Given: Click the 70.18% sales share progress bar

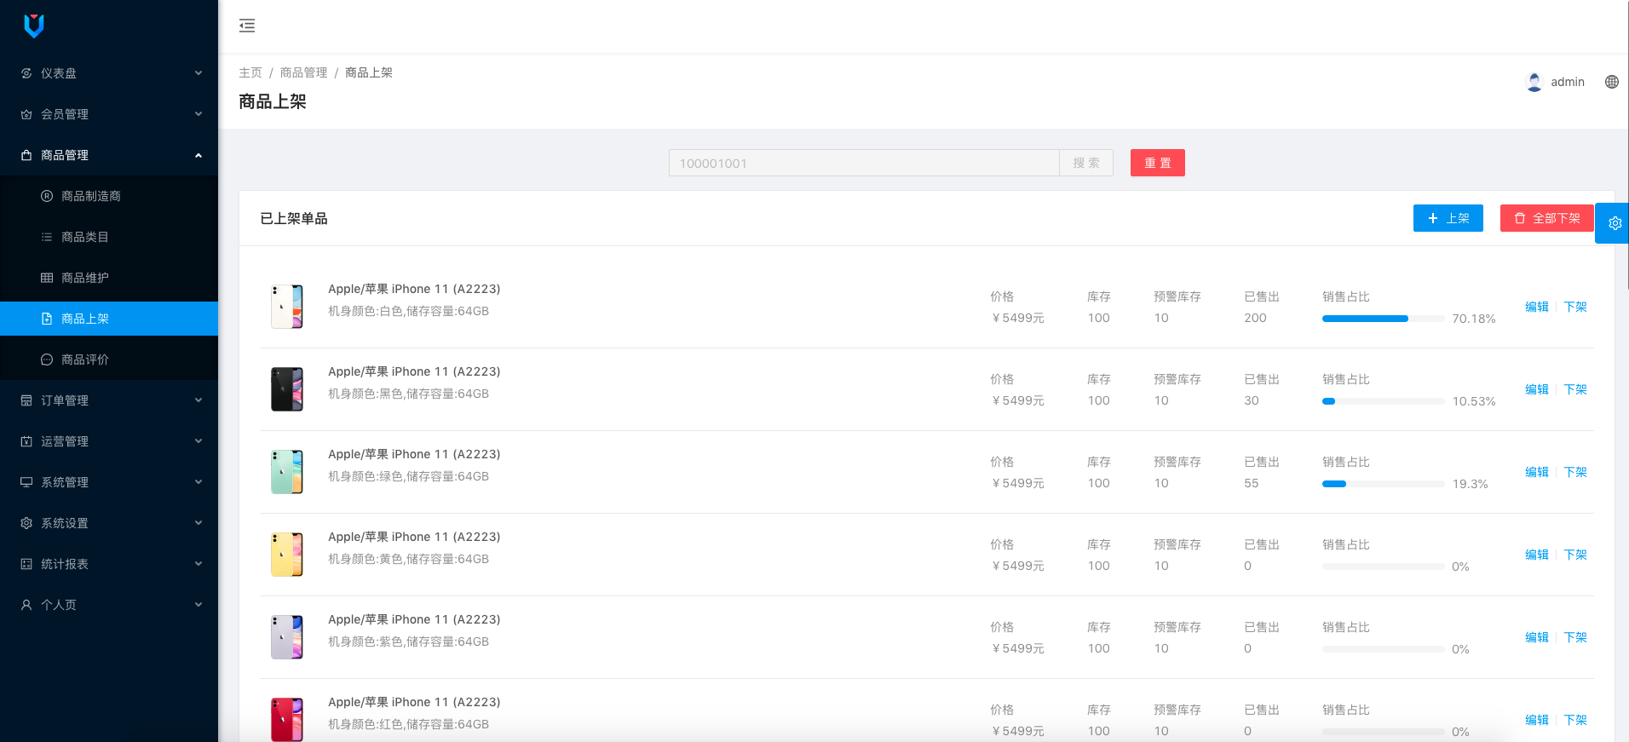Looking at the screenshot, I should [1384, 319].
